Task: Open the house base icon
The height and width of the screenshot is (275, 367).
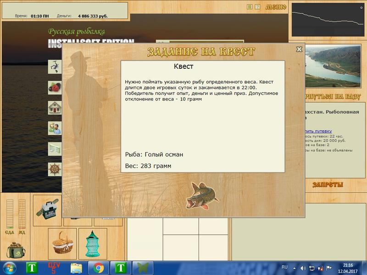Action: coord(55,108)
